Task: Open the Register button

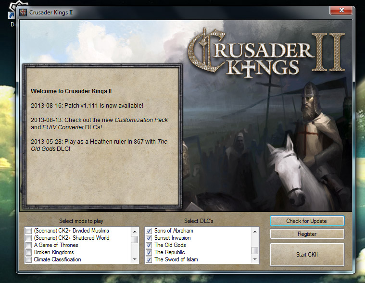Action: point(307,234)
